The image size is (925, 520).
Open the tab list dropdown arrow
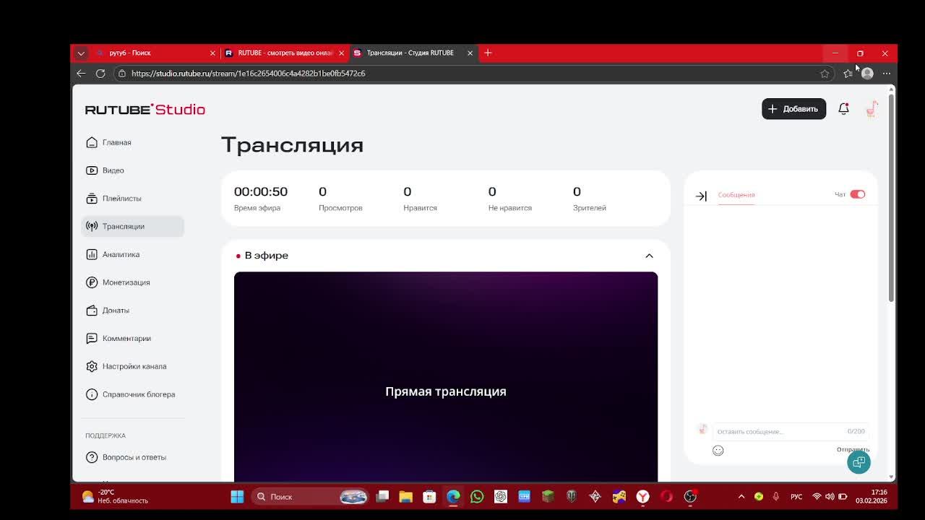click(81, 53)
